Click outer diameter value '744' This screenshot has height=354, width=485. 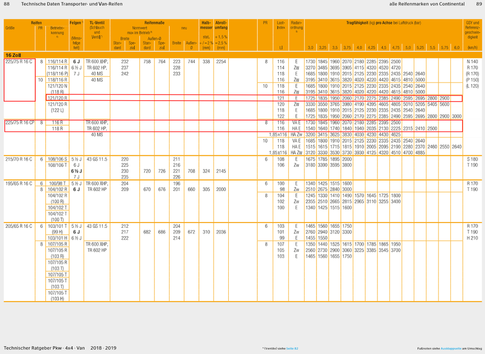tap(191, 62)
